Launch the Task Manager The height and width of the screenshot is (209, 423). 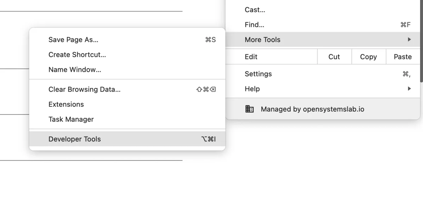point(127,120)
